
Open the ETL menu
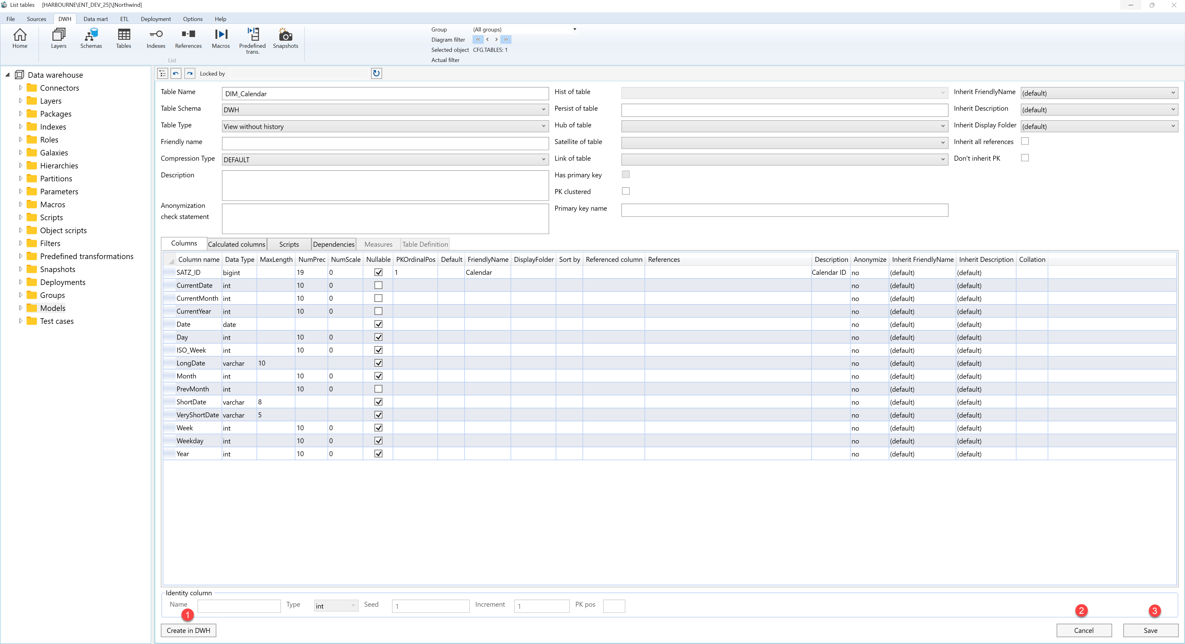tap(124, 19)
